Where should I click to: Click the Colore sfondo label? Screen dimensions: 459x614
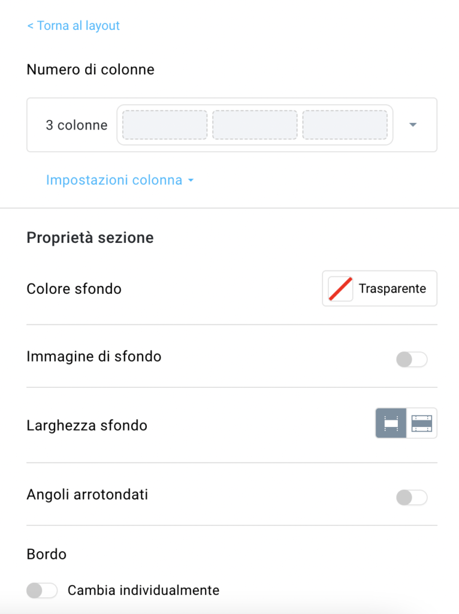click(x=74, y=289)
